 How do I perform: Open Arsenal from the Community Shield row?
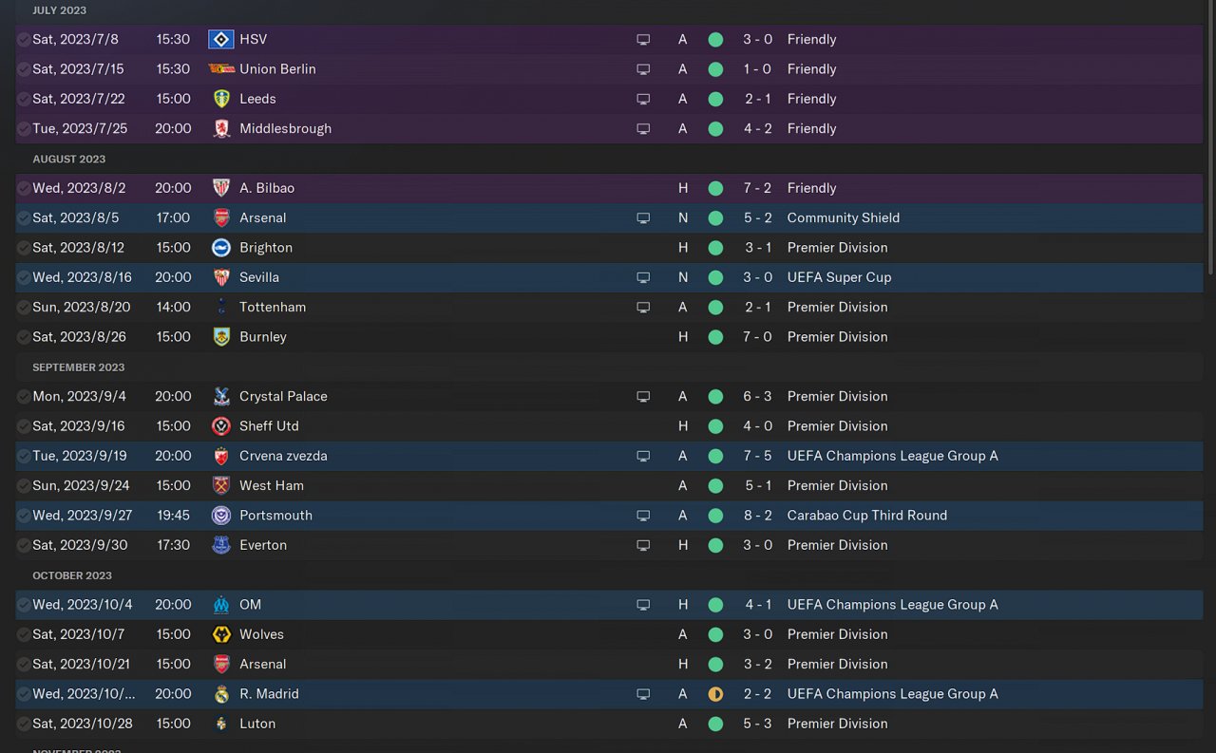pyautogui.click(x=262, y=218)
